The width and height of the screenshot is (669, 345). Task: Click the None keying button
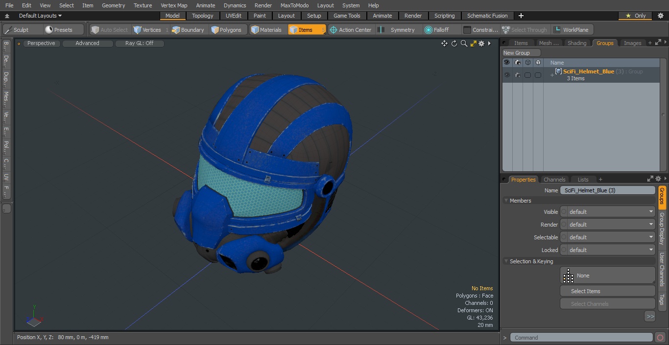(608, 276)
